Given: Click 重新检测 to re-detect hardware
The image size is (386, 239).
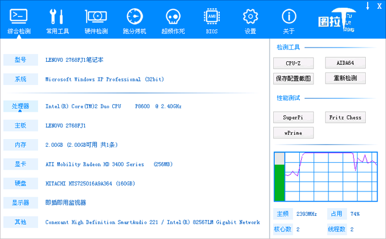Looking at the screenshot, I should click(x=346, y=78).
